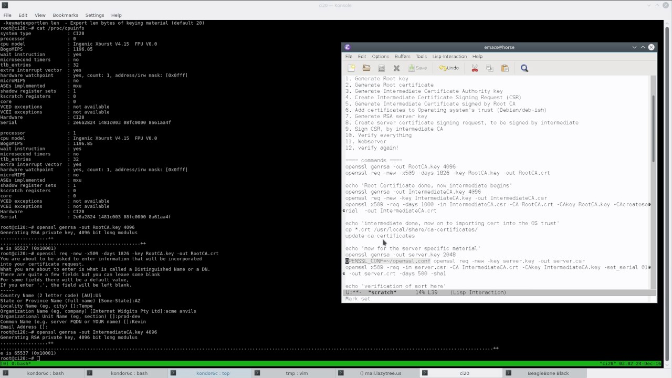Open Konsole's File menu

point(7,15)
